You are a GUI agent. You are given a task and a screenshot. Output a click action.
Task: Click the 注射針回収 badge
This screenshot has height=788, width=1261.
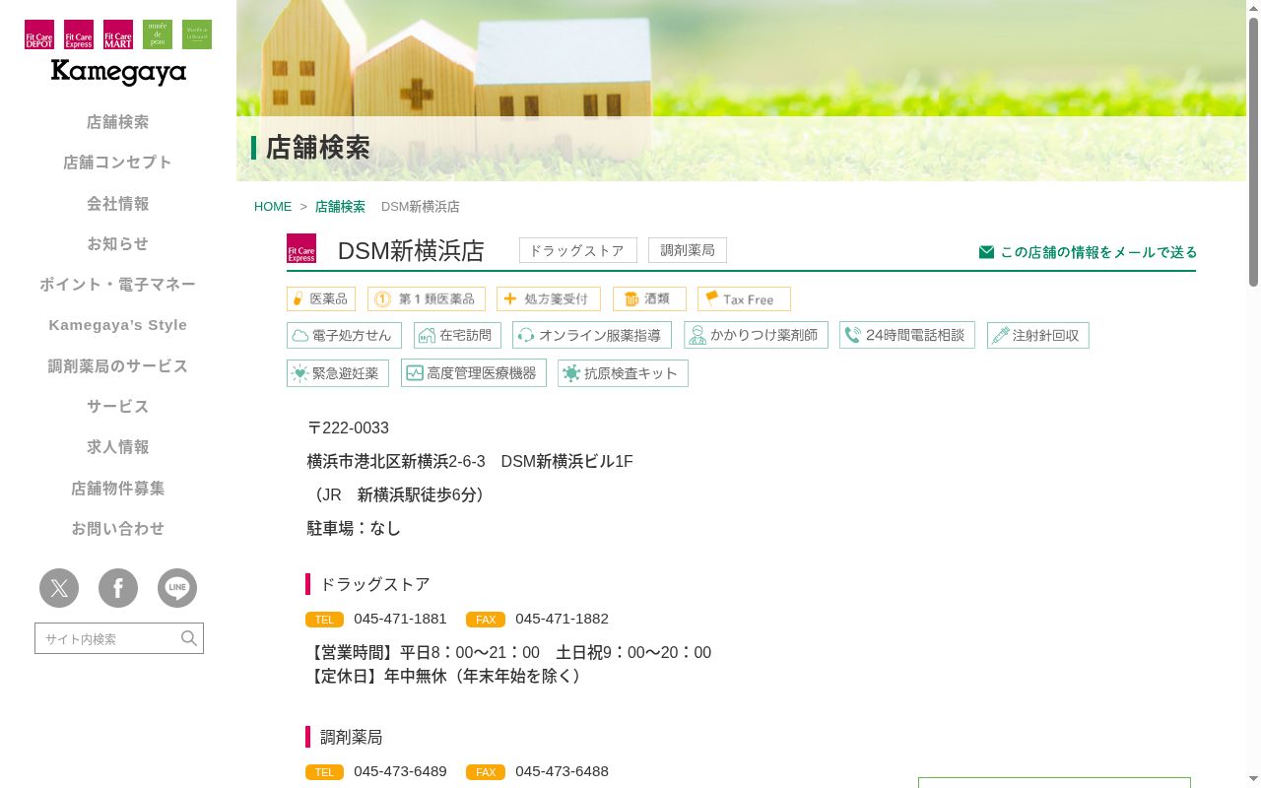click(x=1037, y=335)
